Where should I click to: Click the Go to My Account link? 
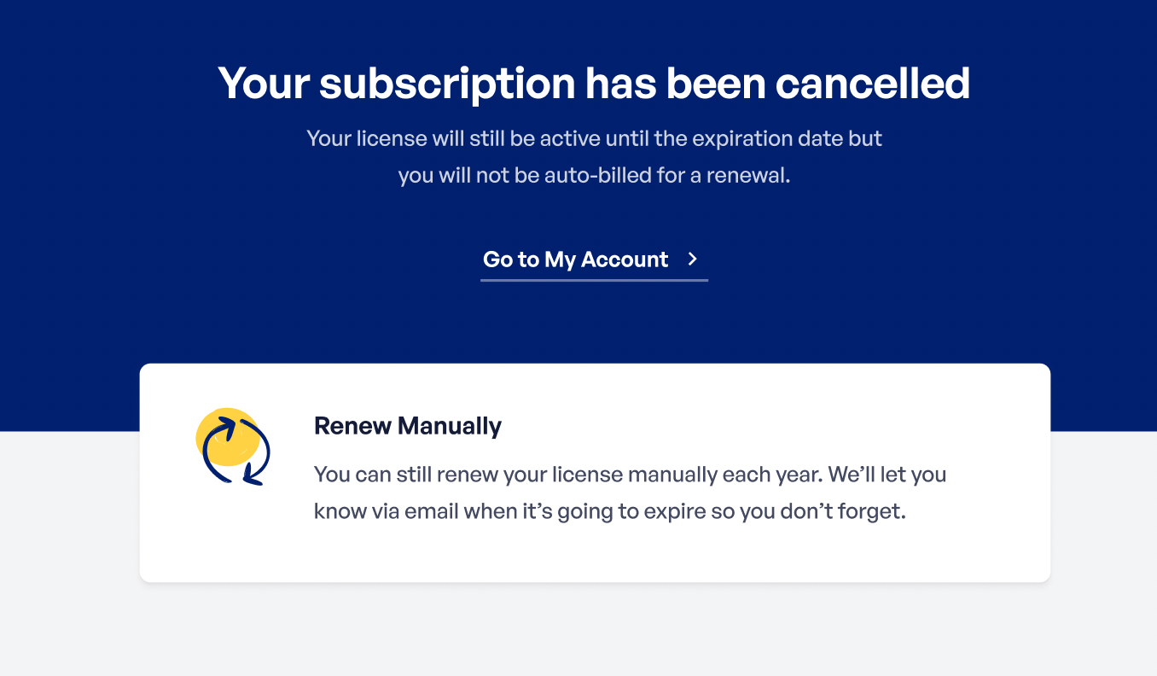click(x=575, y=259)
